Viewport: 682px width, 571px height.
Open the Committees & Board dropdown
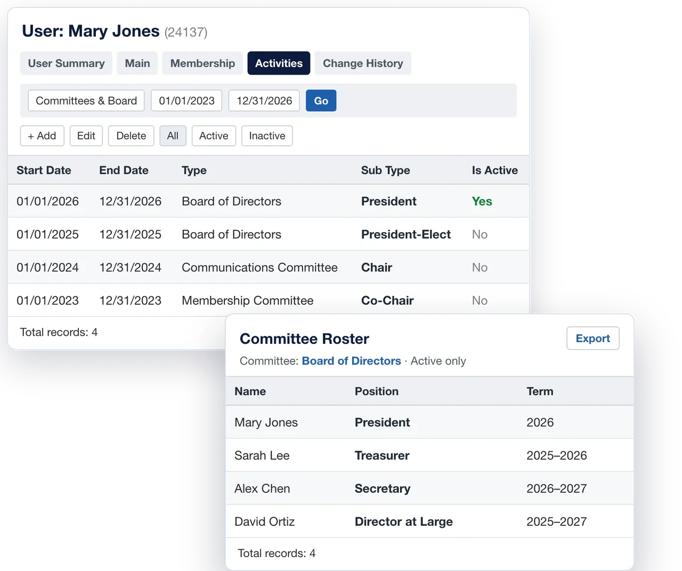[86, 101]
